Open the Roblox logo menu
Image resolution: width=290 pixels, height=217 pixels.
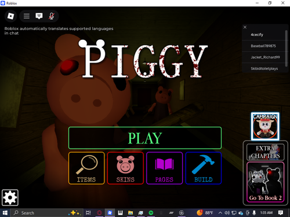(x=10, y=16)
